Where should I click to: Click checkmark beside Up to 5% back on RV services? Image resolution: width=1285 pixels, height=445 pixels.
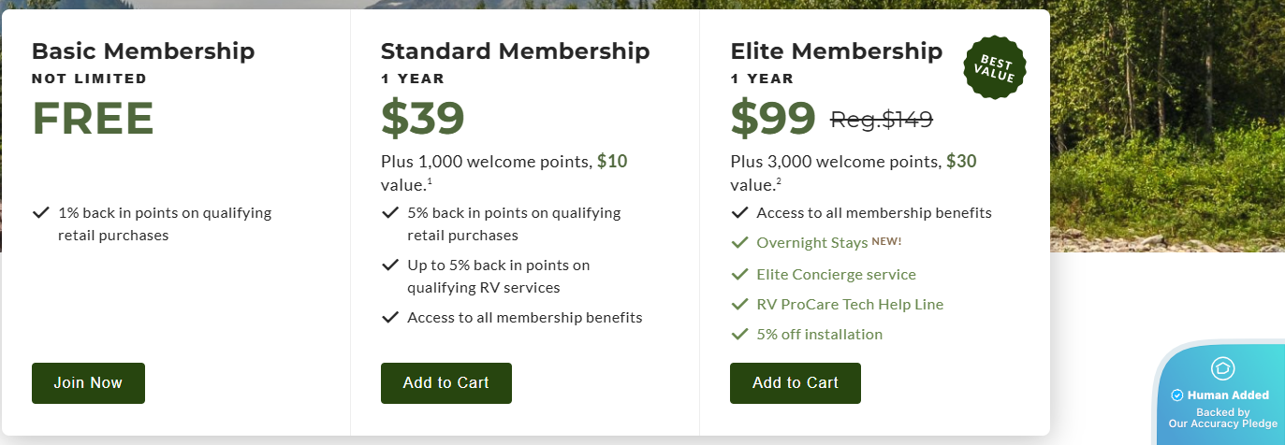point(390,266)
